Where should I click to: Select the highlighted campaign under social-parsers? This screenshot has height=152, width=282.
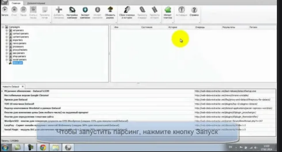click(x=18, y=63)
